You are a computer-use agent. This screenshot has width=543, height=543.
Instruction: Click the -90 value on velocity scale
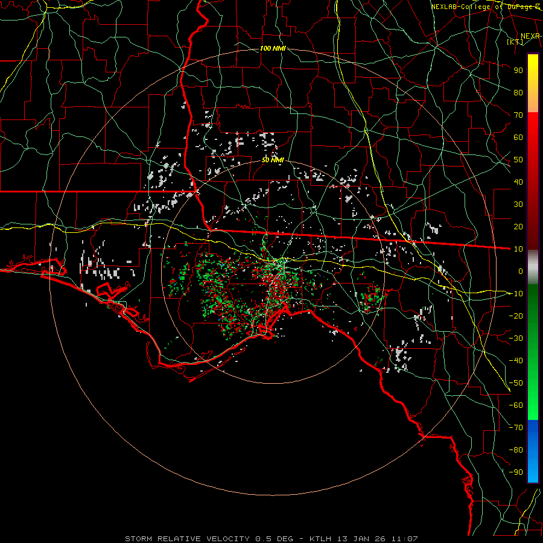click(x=516, y=472)
